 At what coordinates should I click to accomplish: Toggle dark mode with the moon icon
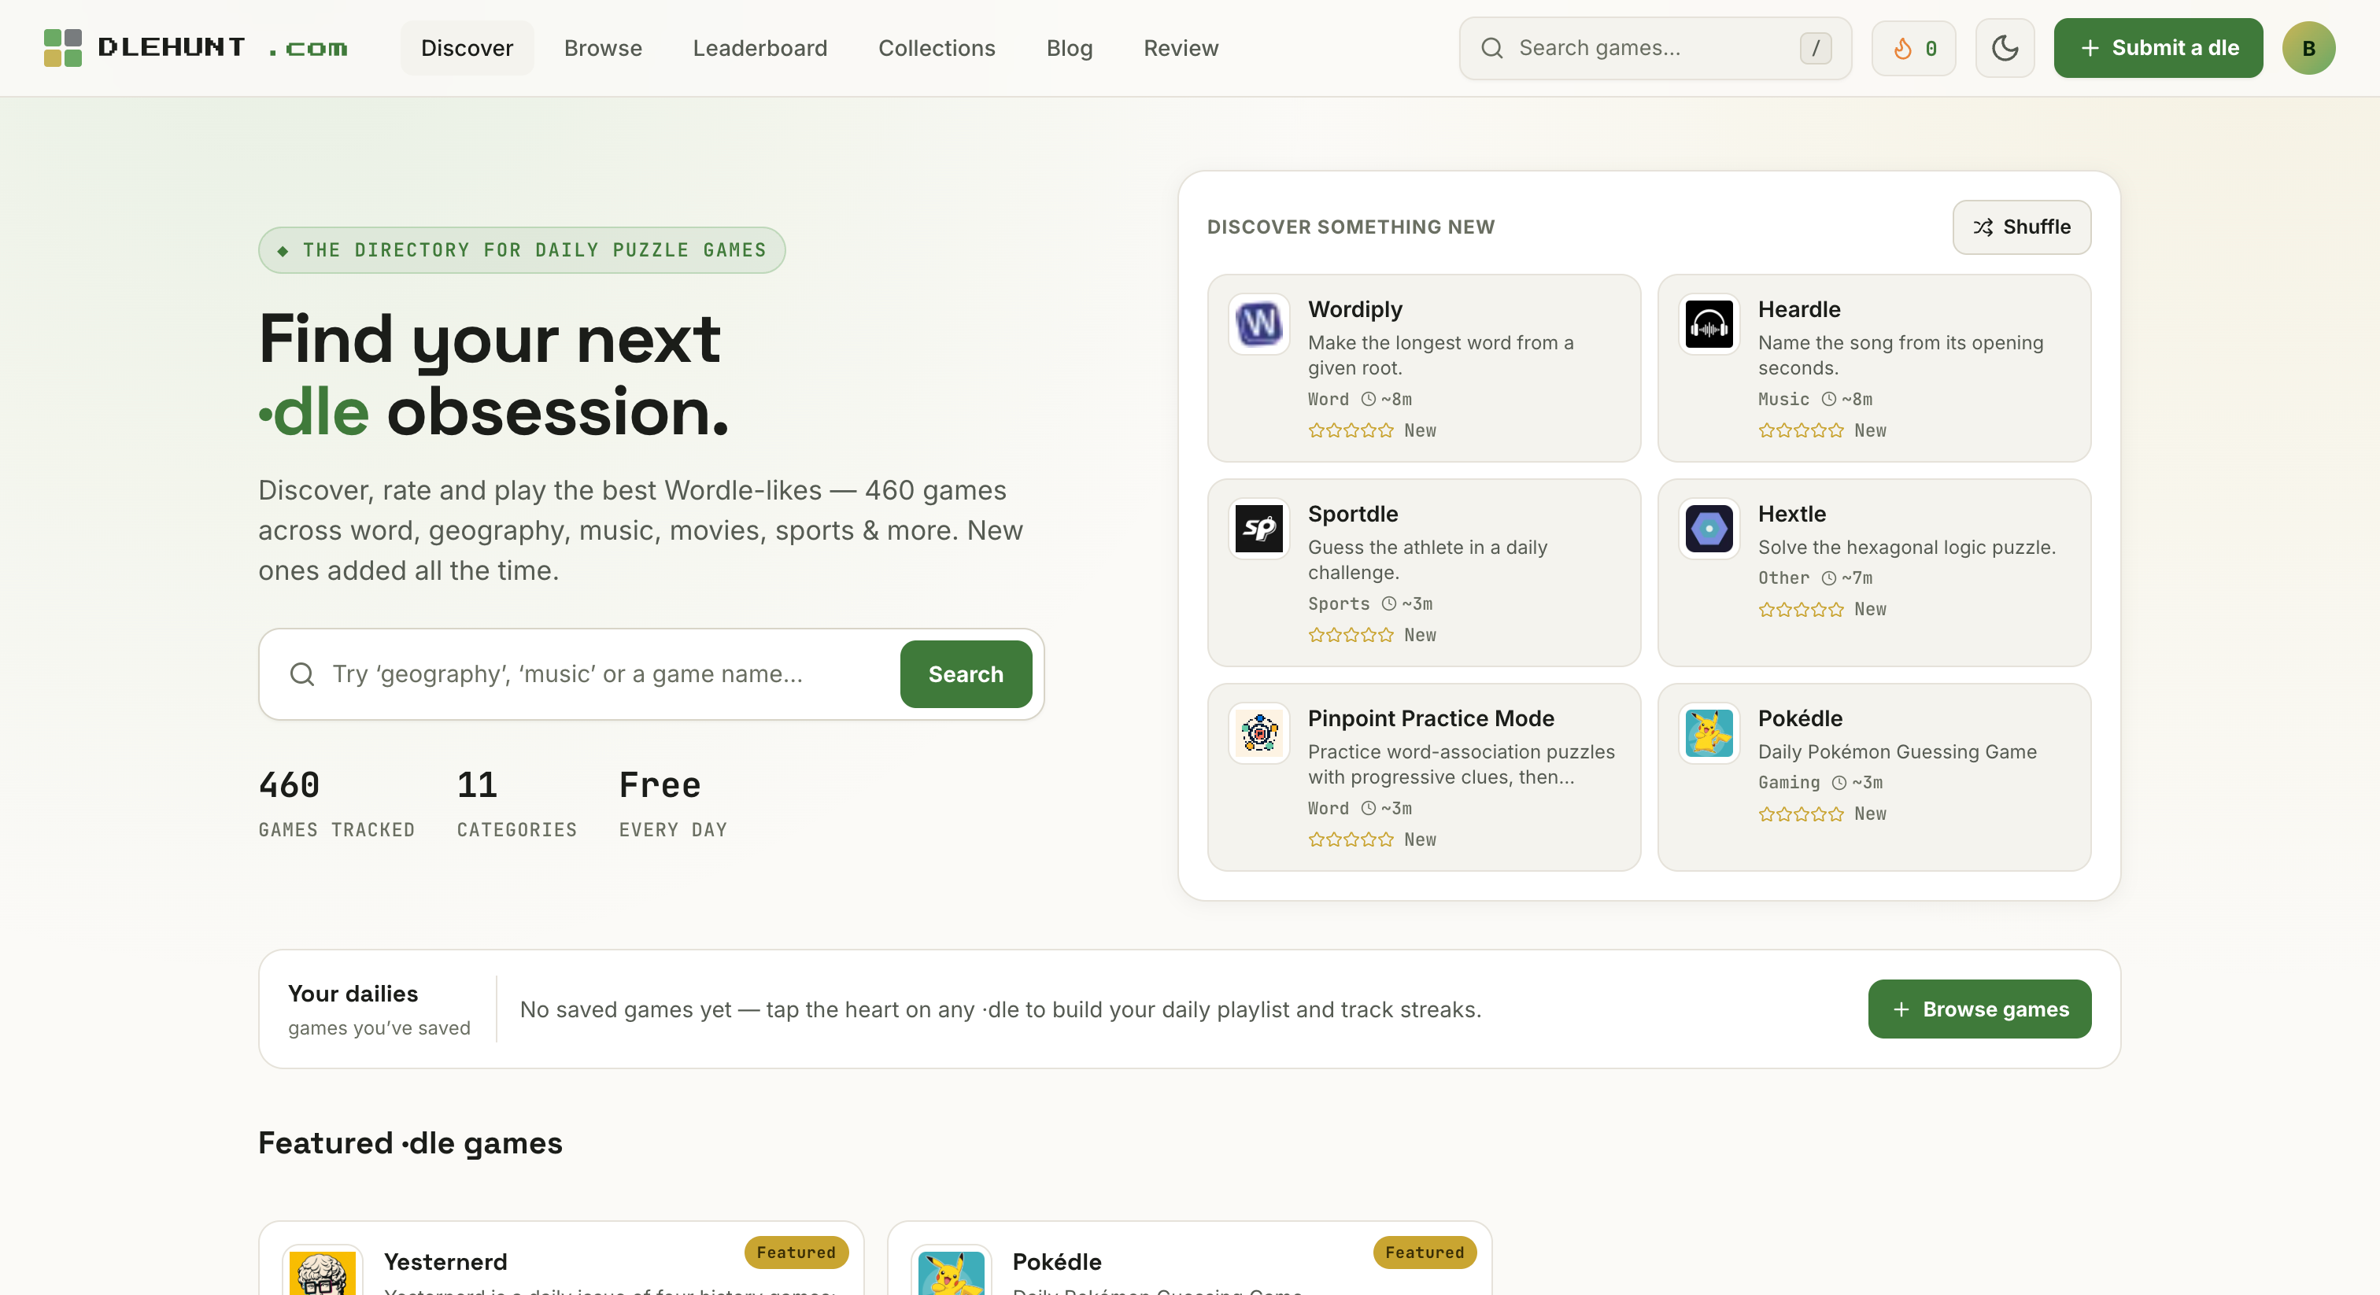pyautogui.click(x=2004, y=48)
